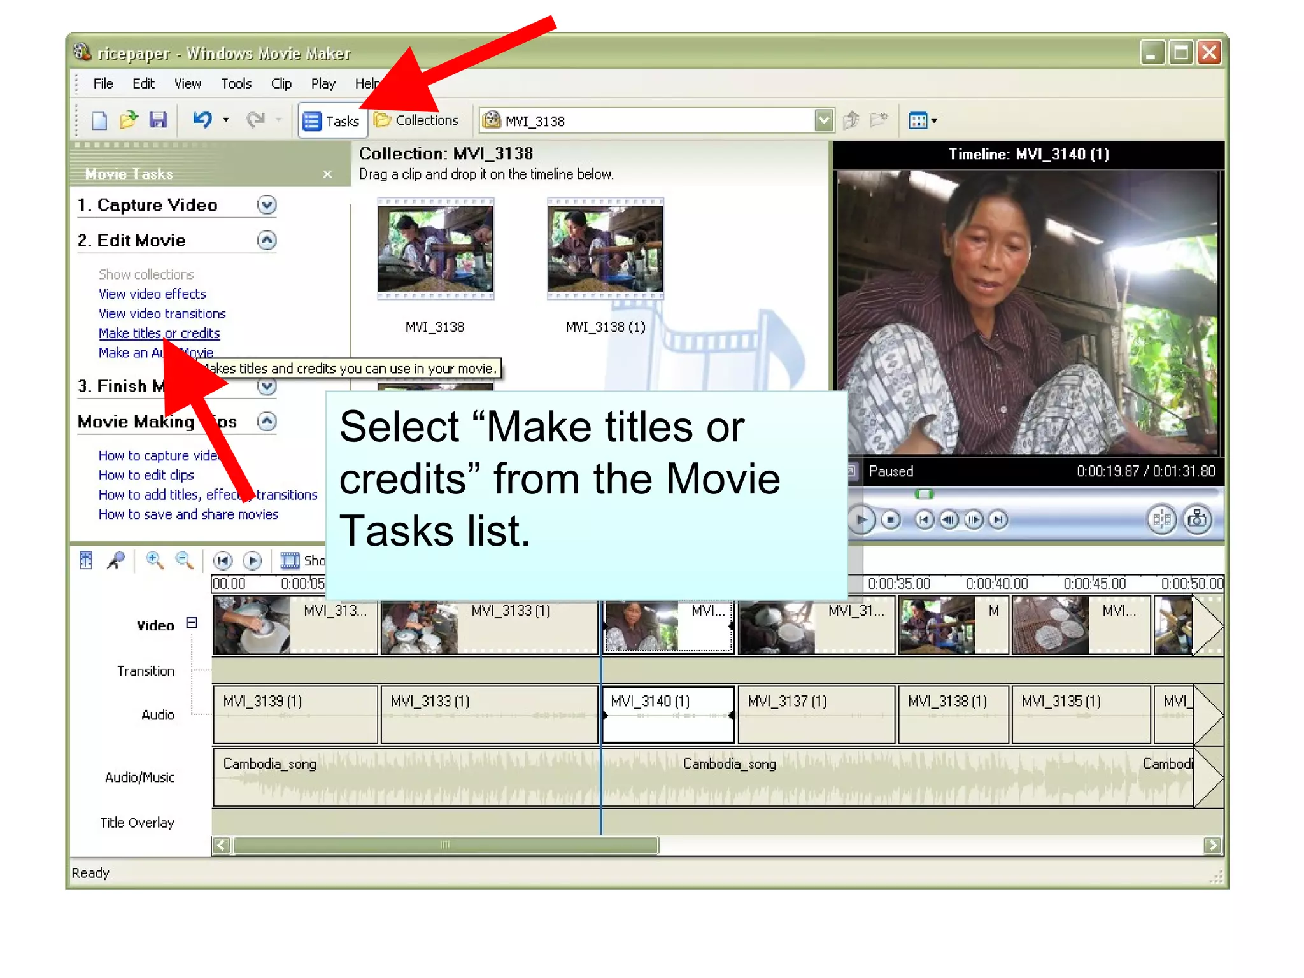Open the File menu
The height and width of the screenshot is (978, 1304).
103,83
